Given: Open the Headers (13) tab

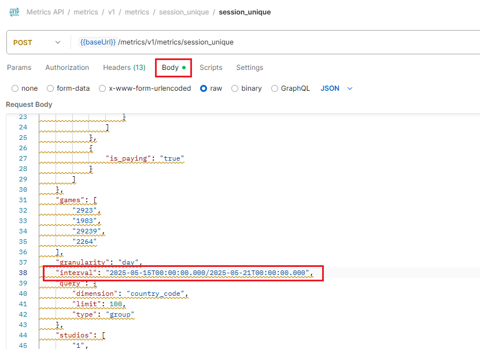Looking at the screenshot, I should coord(124,68).
